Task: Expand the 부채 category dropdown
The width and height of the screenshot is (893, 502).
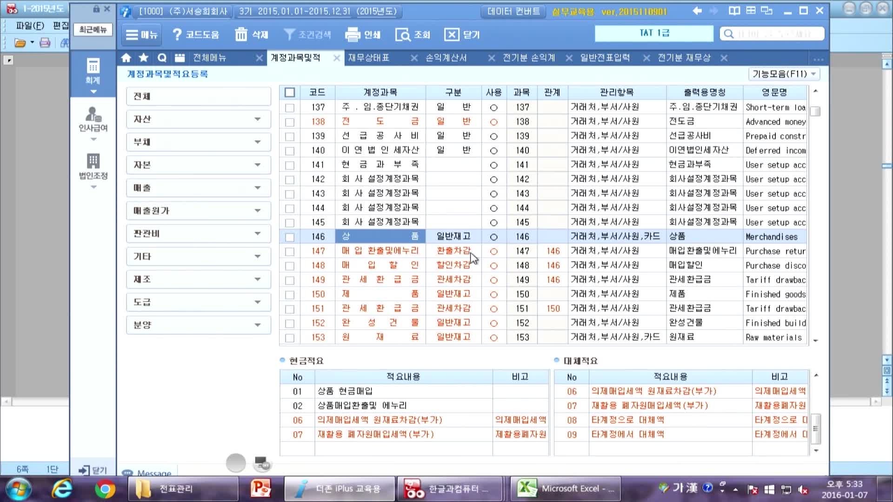Action: pos(258,142)
